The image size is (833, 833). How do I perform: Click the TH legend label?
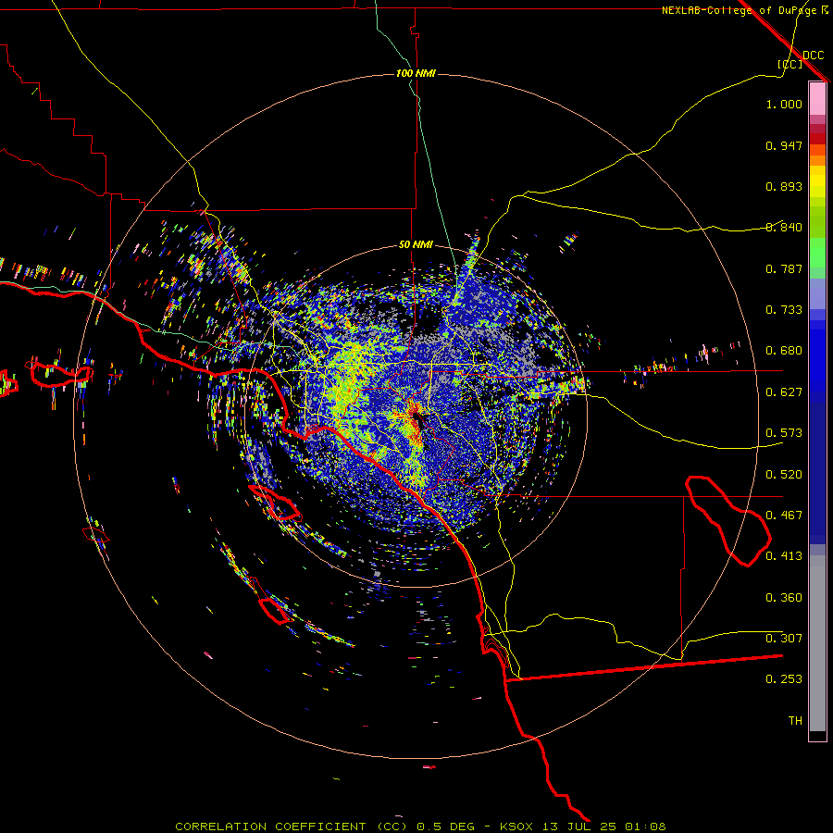point(795,721)
